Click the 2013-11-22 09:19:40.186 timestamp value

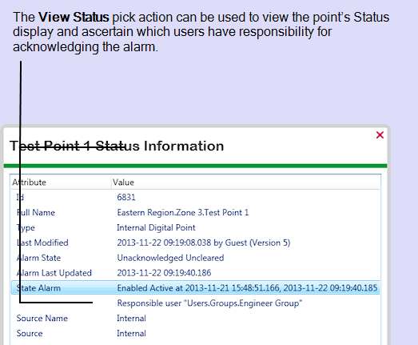[x=164, y=273]
